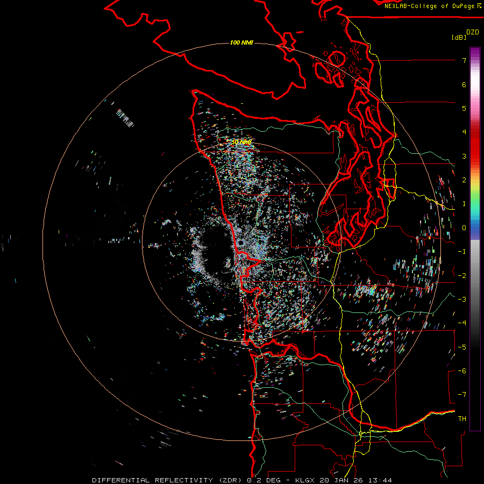Click the -2 value on color scale
The height and width of the screenshot is (484, 484).
[462, 275]
